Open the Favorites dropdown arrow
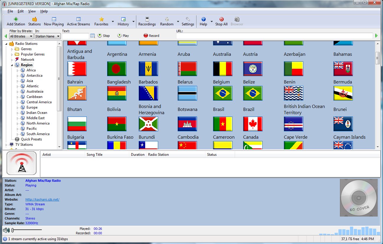Screen dimensions: 383x244 click(112, 22)
